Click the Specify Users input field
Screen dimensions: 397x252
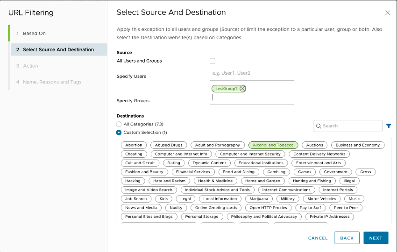[x=252, y=73]
